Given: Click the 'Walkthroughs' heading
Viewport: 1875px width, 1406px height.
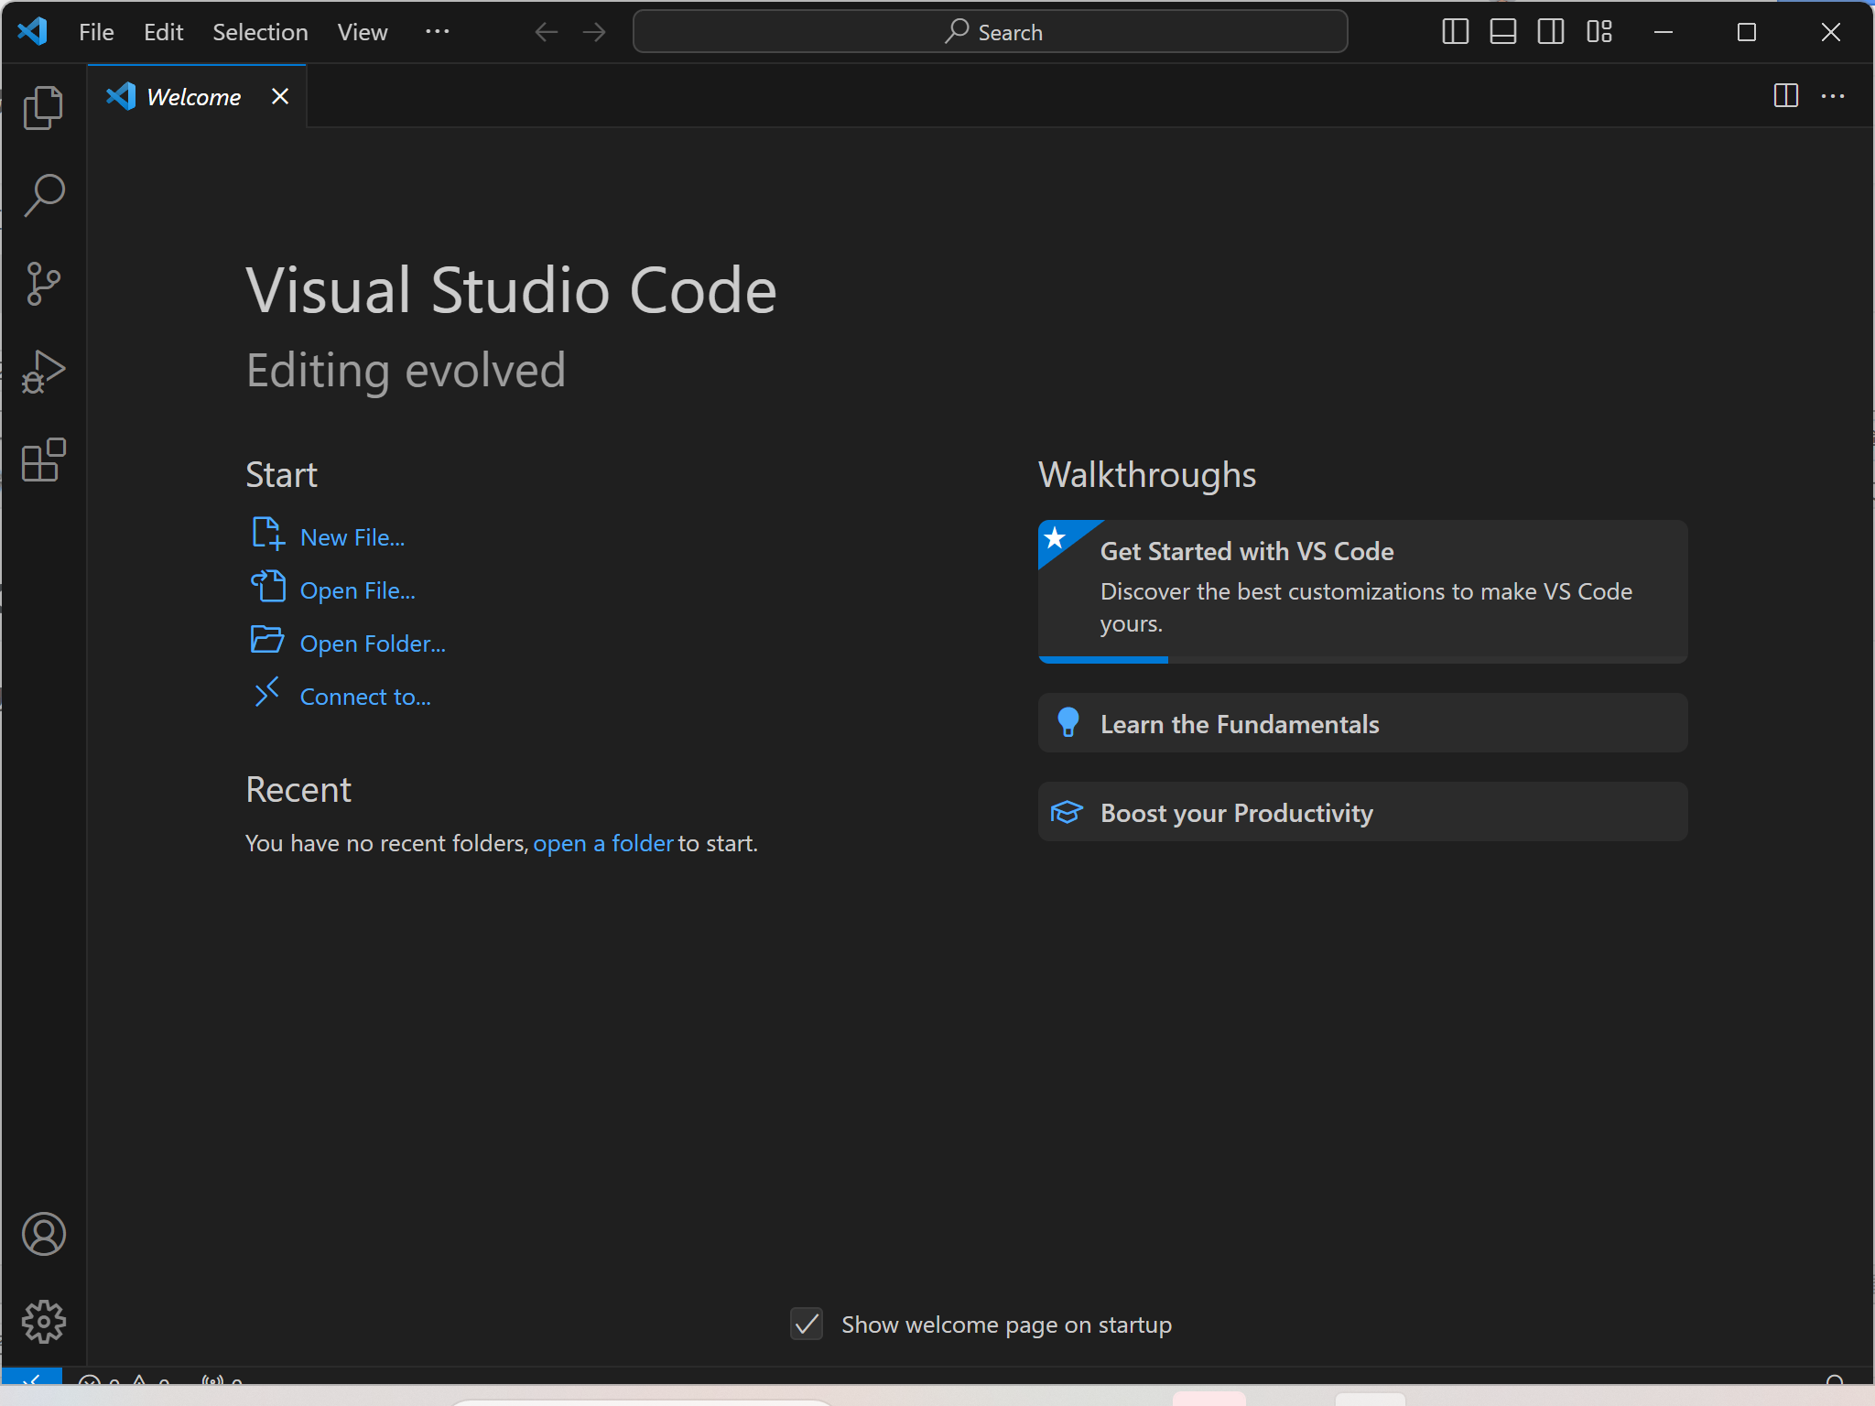Looking at the screenshot, I should click(1147, 475).
